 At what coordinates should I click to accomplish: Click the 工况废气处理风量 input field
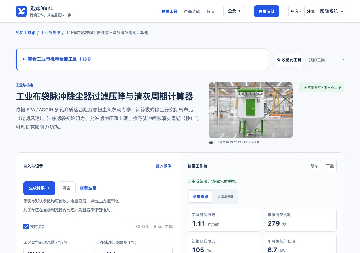(x=60, y=250)
